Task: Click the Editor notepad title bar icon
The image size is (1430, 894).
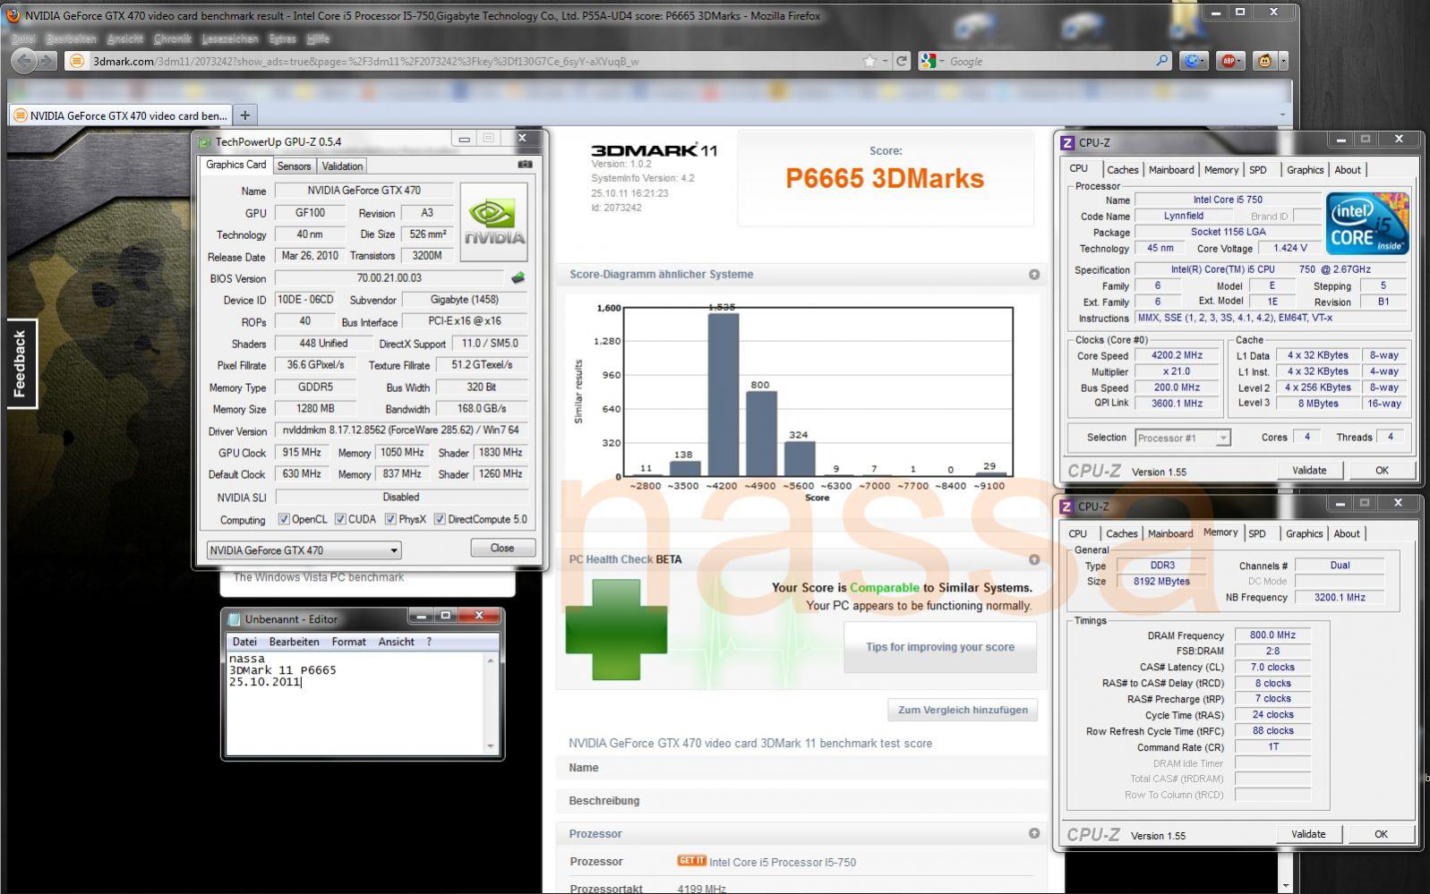Action: pos(234,618)
